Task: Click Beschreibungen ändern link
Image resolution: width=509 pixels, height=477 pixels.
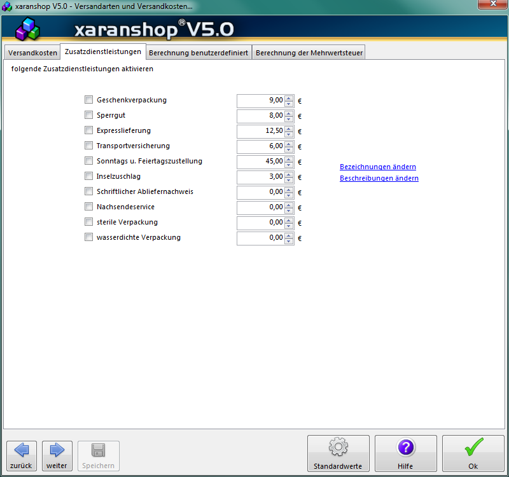Action: coord(379,178)
